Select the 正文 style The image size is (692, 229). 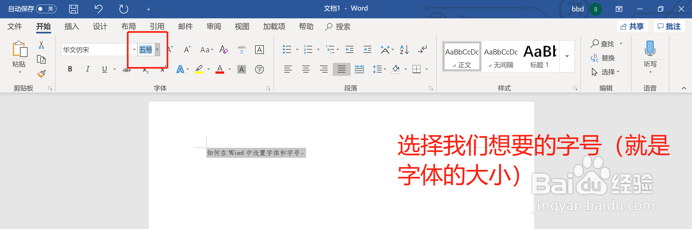(462, 57)
